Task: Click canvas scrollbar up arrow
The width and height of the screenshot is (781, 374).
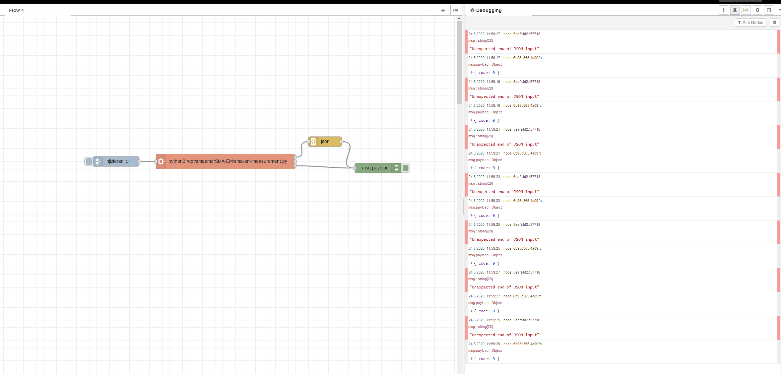Action: coord(459,19)
